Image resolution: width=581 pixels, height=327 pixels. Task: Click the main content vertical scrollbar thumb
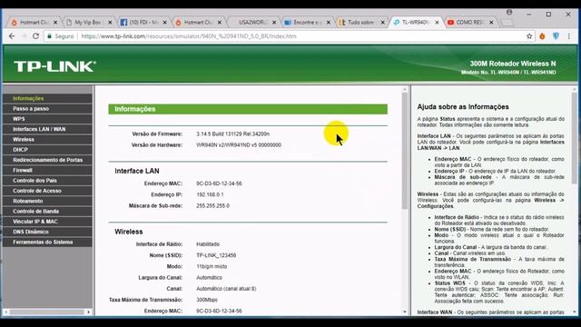(x=405, y=151)
